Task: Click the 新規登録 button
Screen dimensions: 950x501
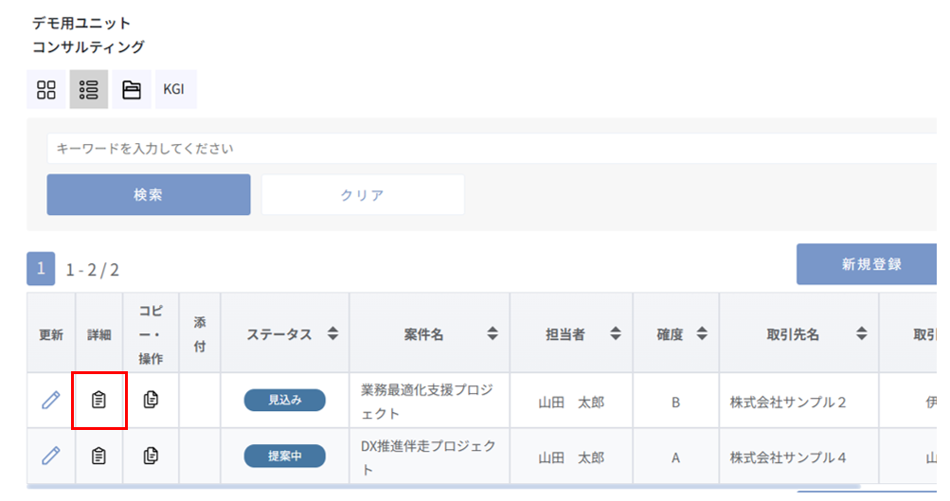Action: click(870, 264)
